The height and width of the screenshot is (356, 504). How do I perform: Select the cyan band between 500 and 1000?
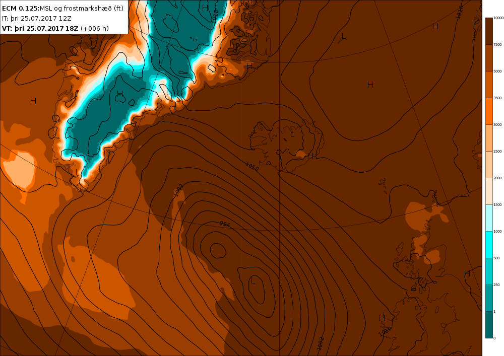point(489,245)
